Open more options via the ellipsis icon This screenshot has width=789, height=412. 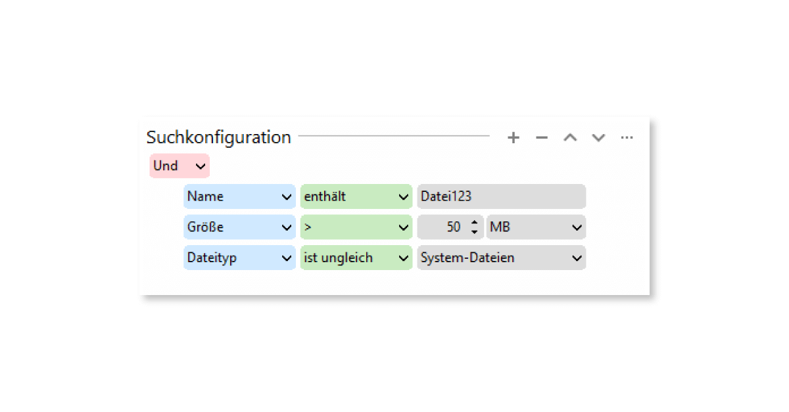pyautogui.click(x=627, y=137)
